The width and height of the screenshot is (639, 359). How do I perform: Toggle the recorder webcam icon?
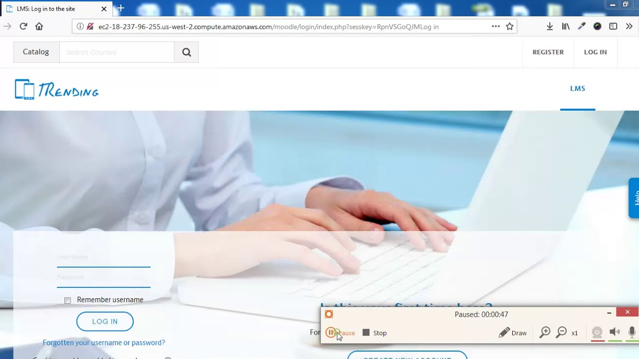(x=597, y=332)
